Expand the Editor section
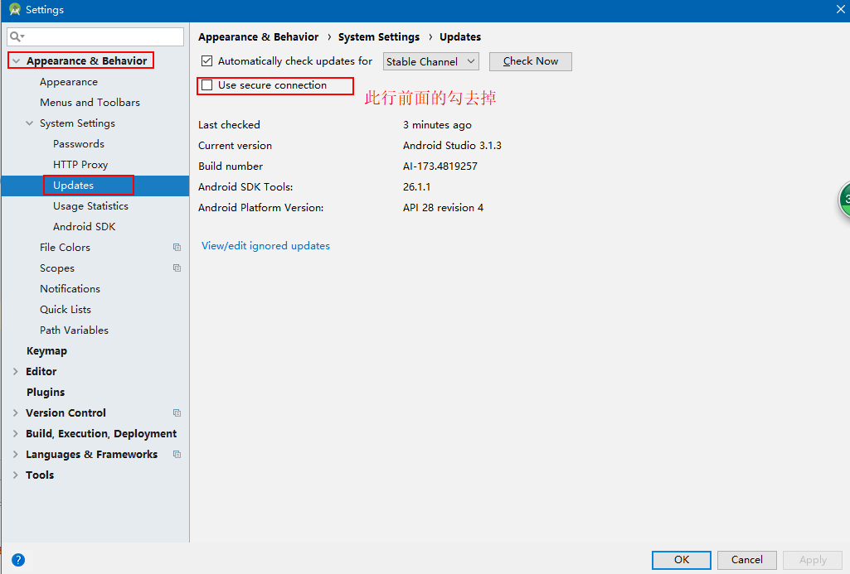 click(x=15, y=371)
